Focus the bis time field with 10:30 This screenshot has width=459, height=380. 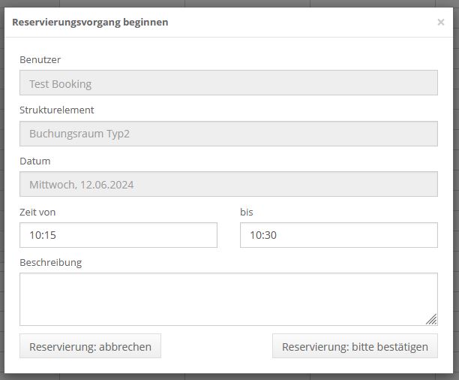338,235
